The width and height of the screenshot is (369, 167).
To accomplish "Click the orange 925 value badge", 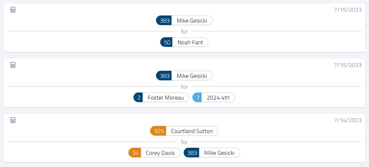I will tap(159, 131).
